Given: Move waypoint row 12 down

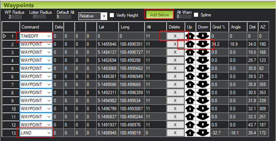Looking at the screenshot, I should [x=203, y=125].
